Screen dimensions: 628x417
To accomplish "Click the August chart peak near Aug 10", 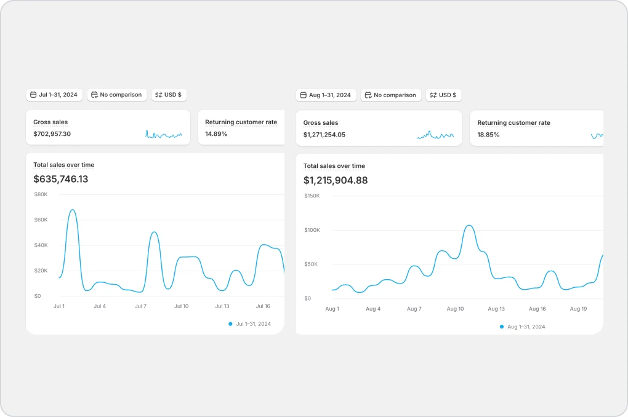I will click(x=469, y=226).
